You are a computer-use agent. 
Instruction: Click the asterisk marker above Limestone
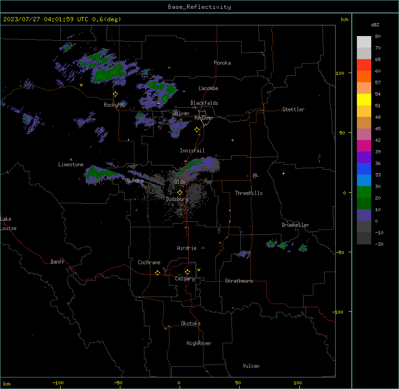(x=71, y=160)
